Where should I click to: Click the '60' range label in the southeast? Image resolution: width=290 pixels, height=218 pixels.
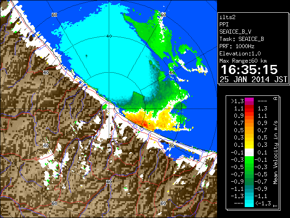(x=163, y=203)
